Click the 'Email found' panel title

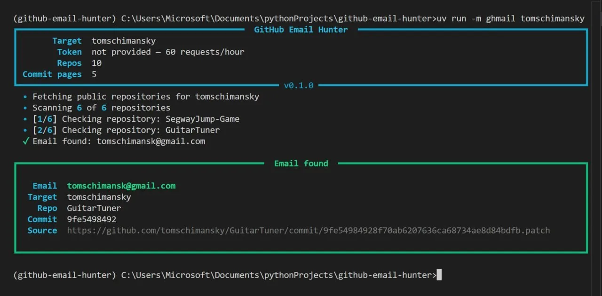(x=301, y=164)
